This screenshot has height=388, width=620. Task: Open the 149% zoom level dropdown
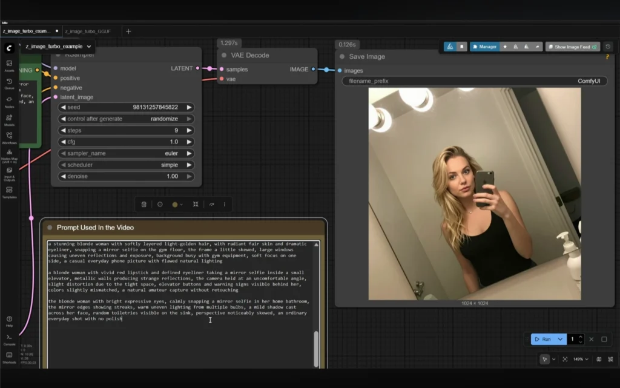[579, 359]
